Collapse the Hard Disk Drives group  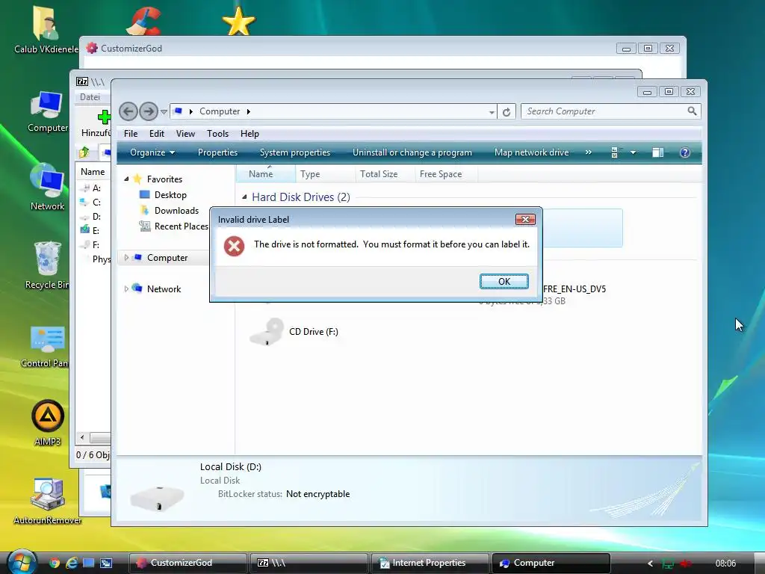(x=244, y=197)
